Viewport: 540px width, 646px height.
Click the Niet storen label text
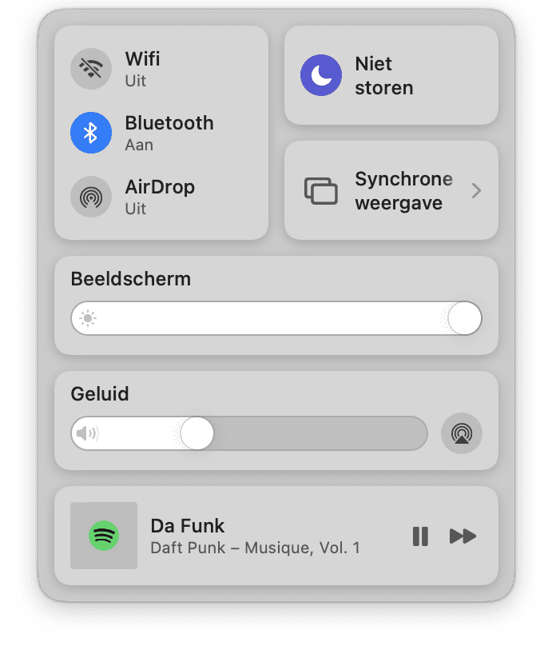(x=383, y=76)
